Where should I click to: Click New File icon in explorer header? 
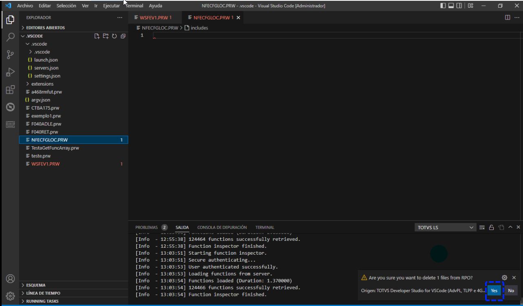pyautogui.click(x=97, y=36)
